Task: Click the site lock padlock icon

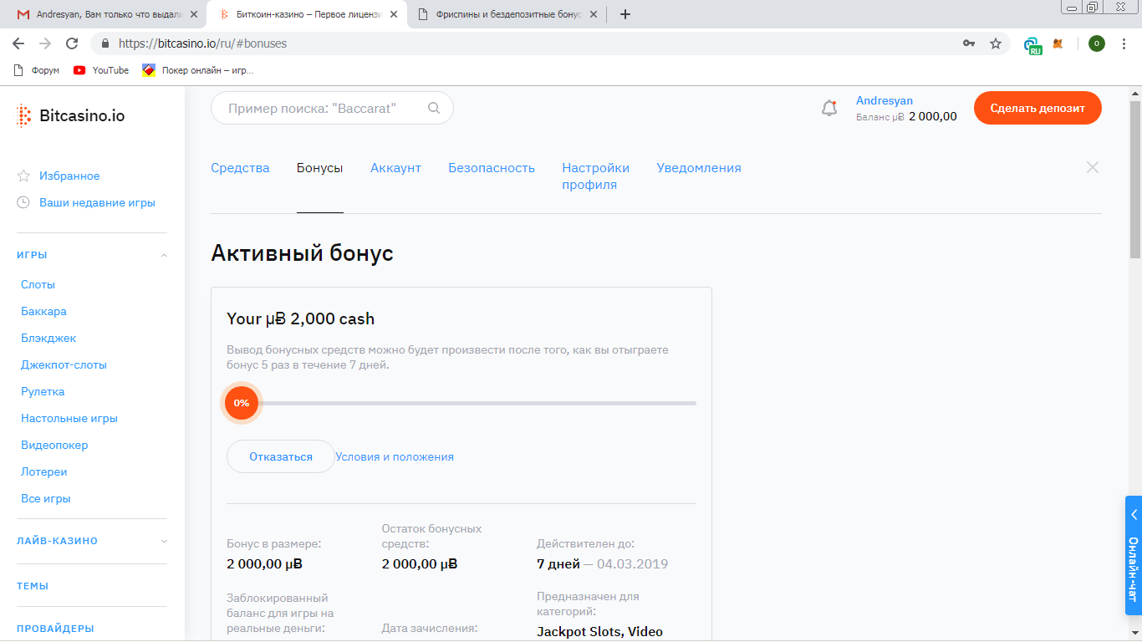Action: click(x=105, y=43)
